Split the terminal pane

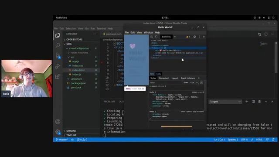tap(253, 102)
